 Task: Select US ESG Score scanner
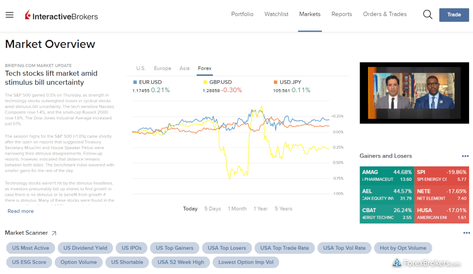tap(29, 262)
